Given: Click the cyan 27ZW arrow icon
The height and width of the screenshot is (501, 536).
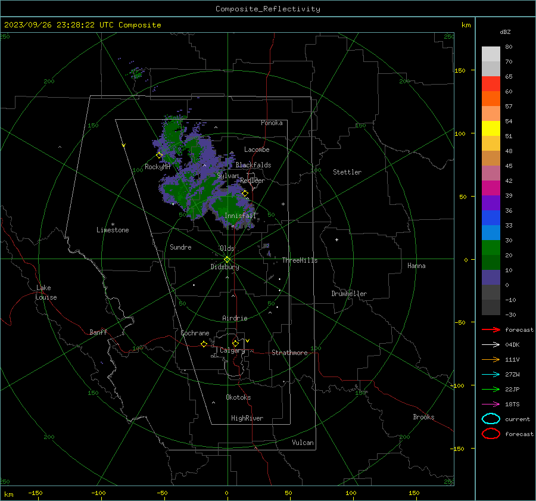Looking at the screenshot, I should click(491, 375).
